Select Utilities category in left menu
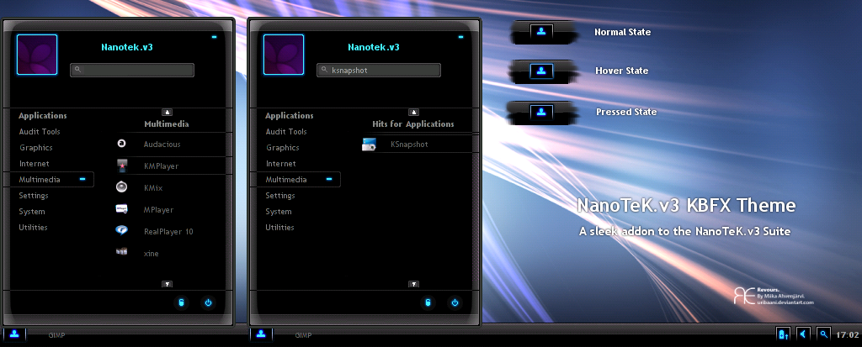 pyautogui.click(x=33, y=228)
